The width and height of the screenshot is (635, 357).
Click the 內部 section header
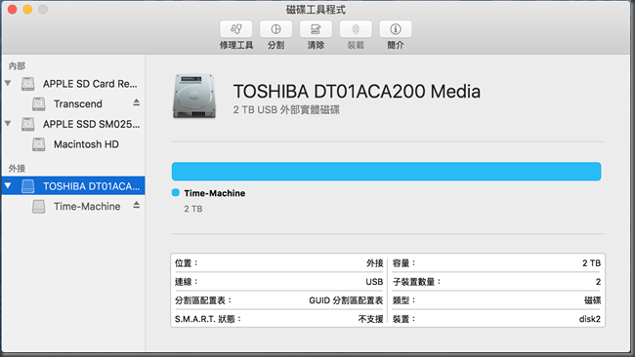click(x=17, y=66)
